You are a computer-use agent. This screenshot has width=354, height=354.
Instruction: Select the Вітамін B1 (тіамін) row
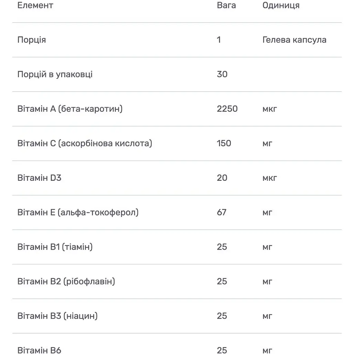[x=177, y=247]
